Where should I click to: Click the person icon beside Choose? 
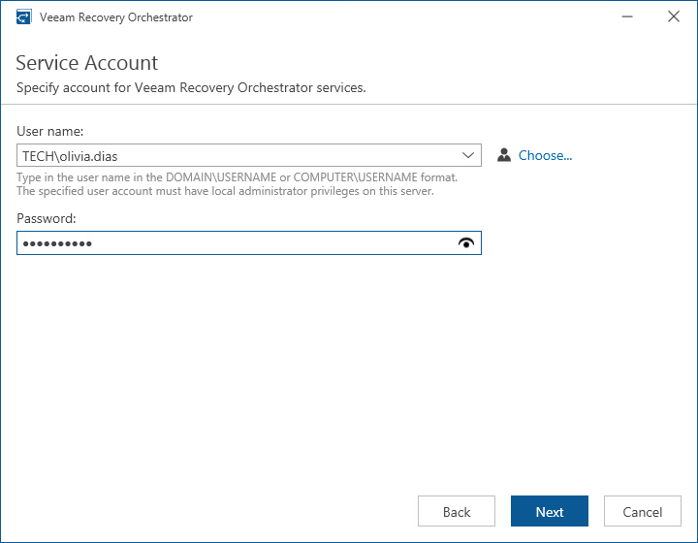click(x=503, y=155)
